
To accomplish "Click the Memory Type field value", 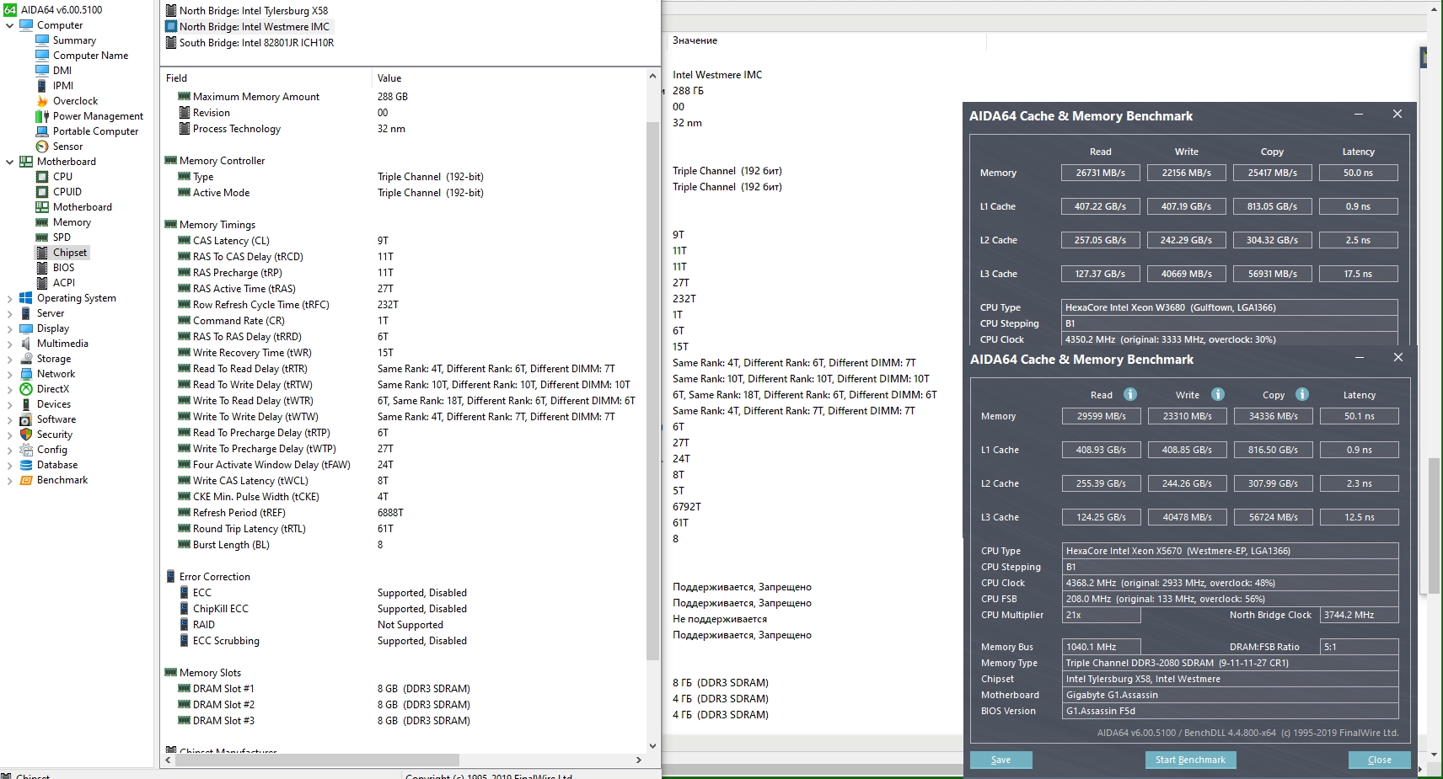I will [x=1231, y=663].
